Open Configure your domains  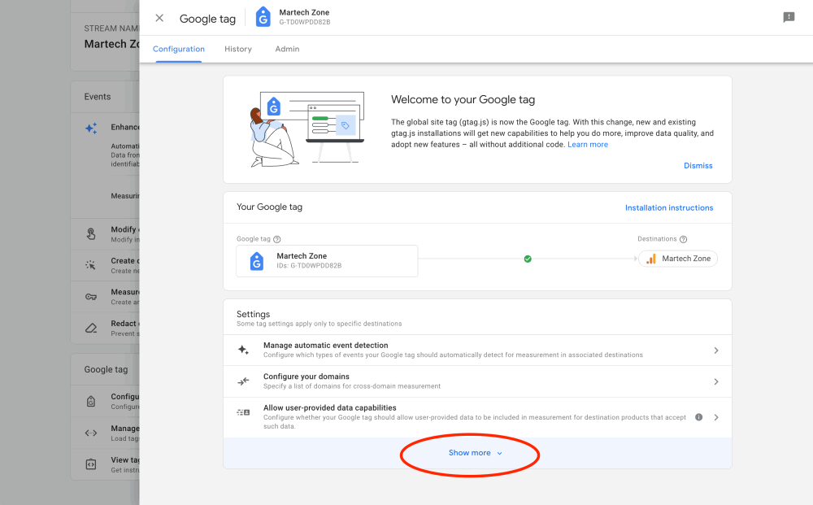[x=477, y=381]
